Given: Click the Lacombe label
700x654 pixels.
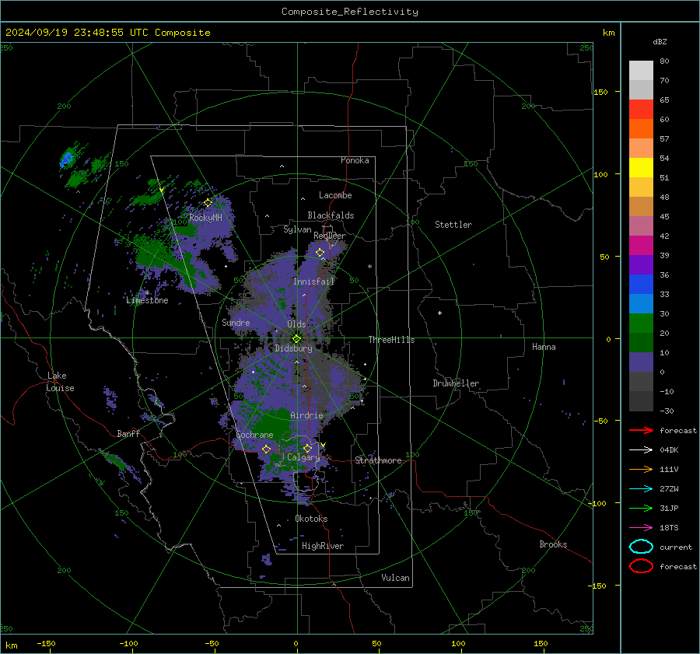Looking at the screenshot, I should (x=335, y=195).
